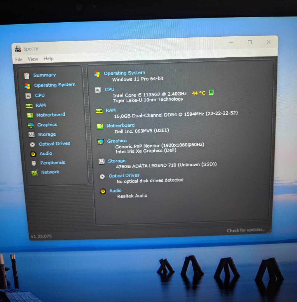Select Peripherals in the sidebar list
The width and height of the screenshot is (297, 302).
pyautogui.click(x=53, y=162)
